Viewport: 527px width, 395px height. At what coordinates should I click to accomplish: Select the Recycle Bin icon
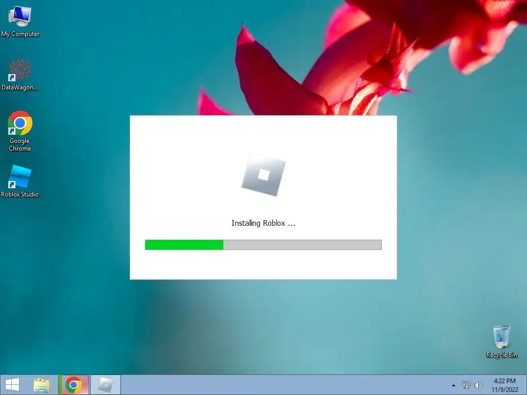pyautogui.click(x=501, y=342)
